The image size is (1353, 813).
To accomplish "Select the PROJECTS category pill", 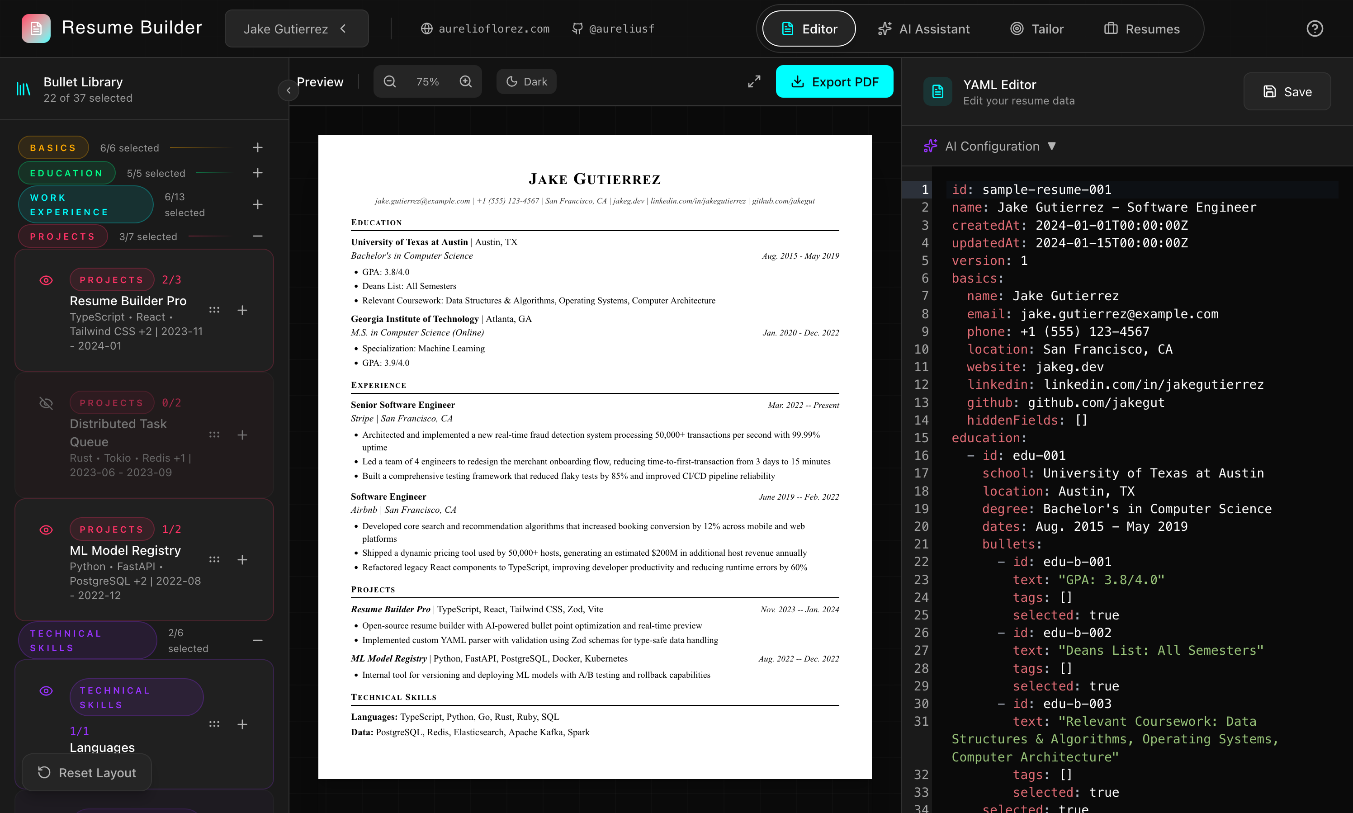I will [x=62, y=236].
